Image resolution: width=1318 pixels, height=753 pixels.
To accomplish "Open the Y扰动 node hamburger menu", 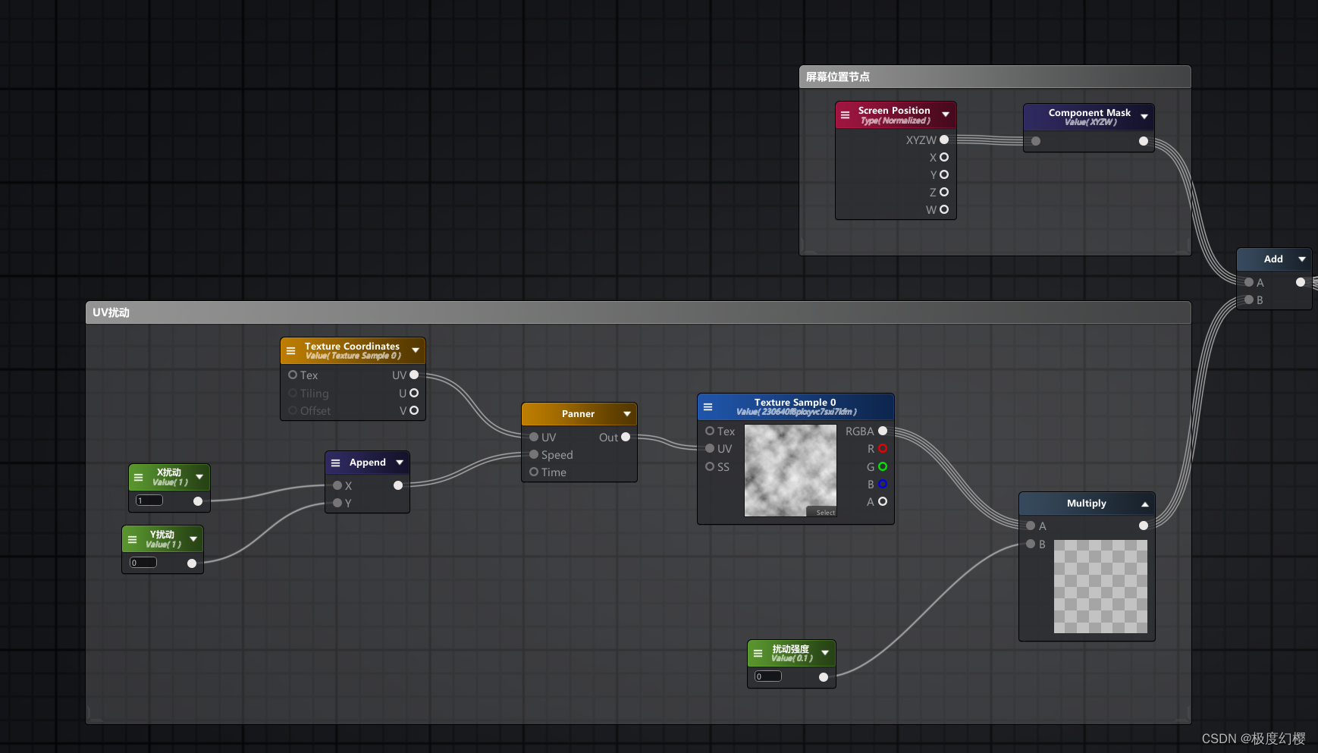I will 132,540.
